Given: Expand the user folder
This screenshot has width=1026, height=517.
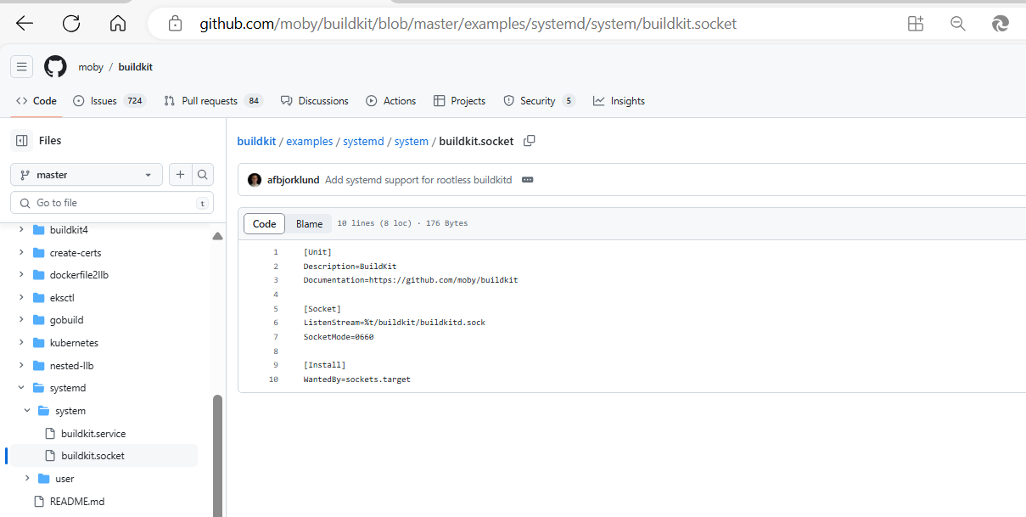Looking at the screenshot, I should (27, 479).
